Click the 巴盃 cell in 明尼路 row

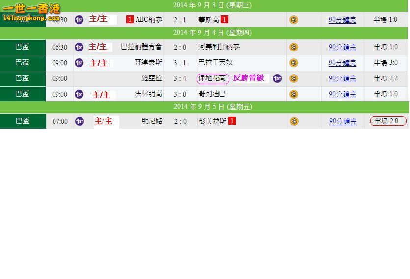[x=23, y=121]
